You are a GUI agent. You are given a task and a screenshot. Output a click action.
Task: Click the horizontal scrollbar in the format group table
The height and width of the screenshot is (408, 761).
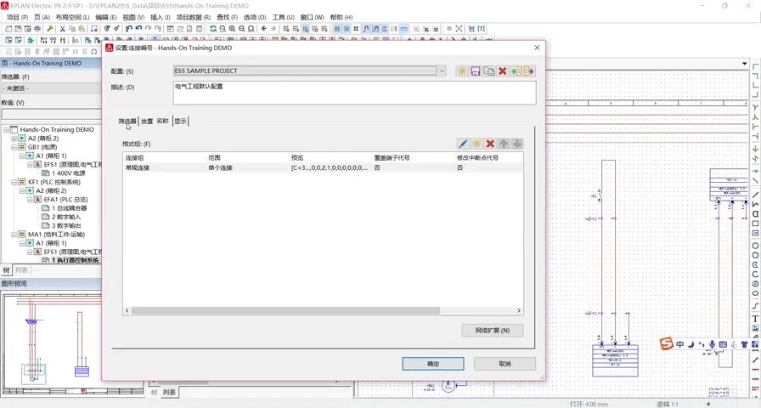click(x=285, y=310)
